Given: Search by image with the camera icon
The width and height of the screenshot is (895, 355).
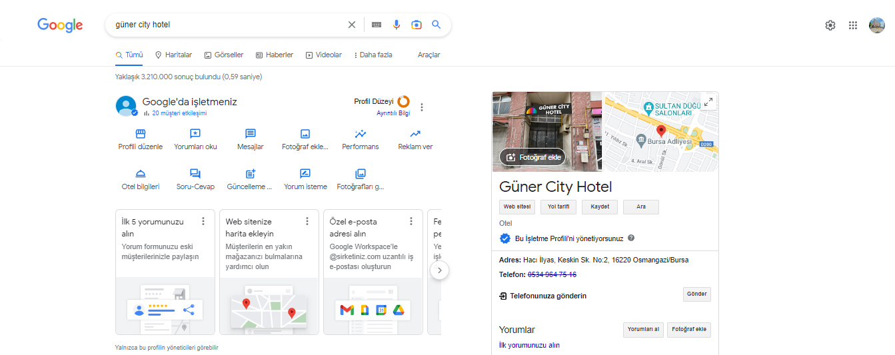Looking at the screenshot, I should click(417, 25).
